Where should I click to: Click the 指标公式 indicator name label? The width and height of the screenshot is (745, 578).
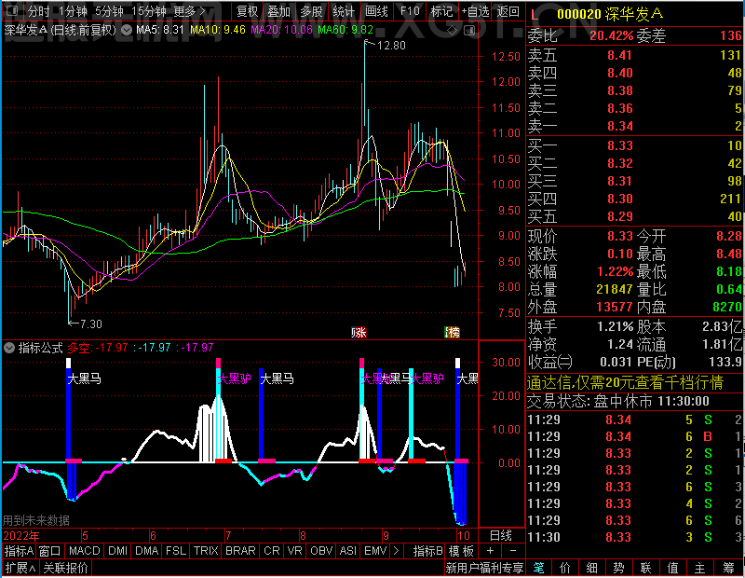(x=40, y=348)
